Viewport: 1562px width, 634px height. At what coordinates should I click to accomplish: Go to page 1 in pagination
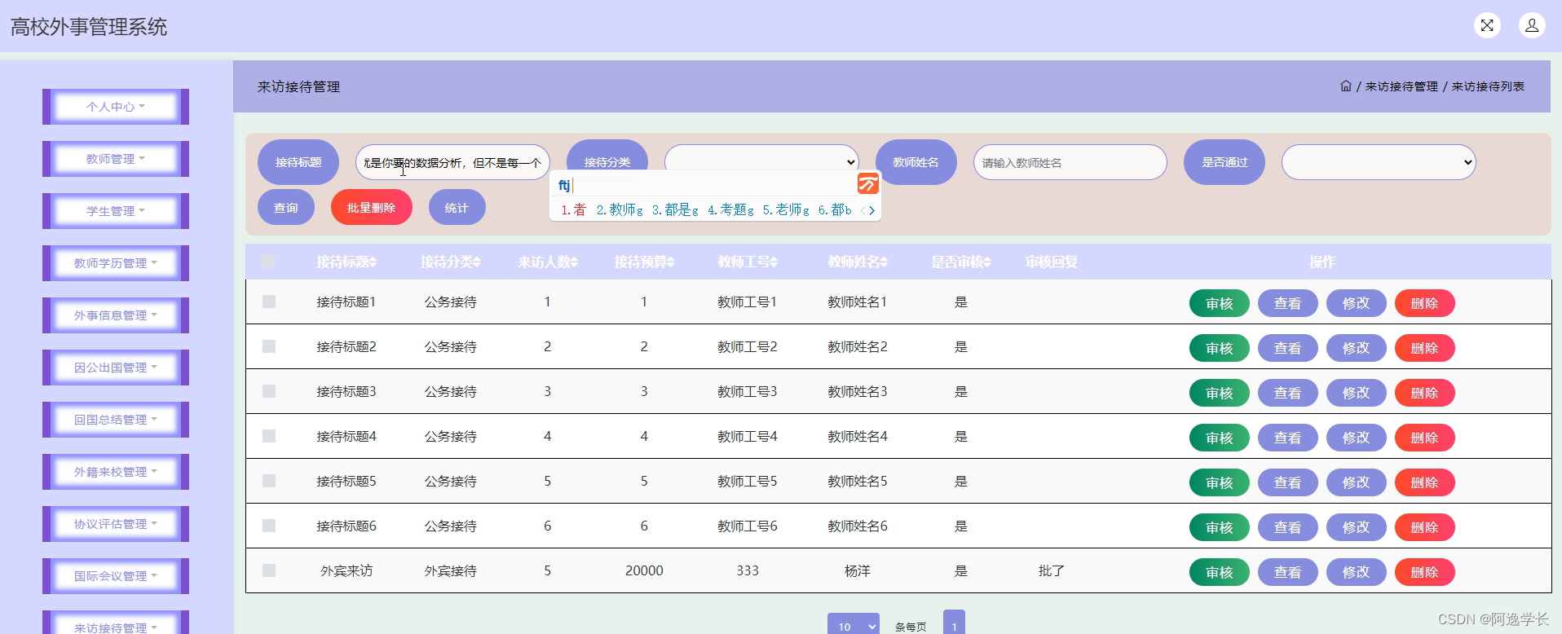pos(954,623)
